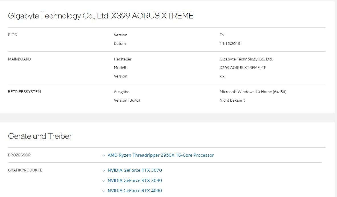This screenshot has height=197, width=337.
Task: Expand the GeForce RTX 4090 chevron
Action: click(103, 191)
